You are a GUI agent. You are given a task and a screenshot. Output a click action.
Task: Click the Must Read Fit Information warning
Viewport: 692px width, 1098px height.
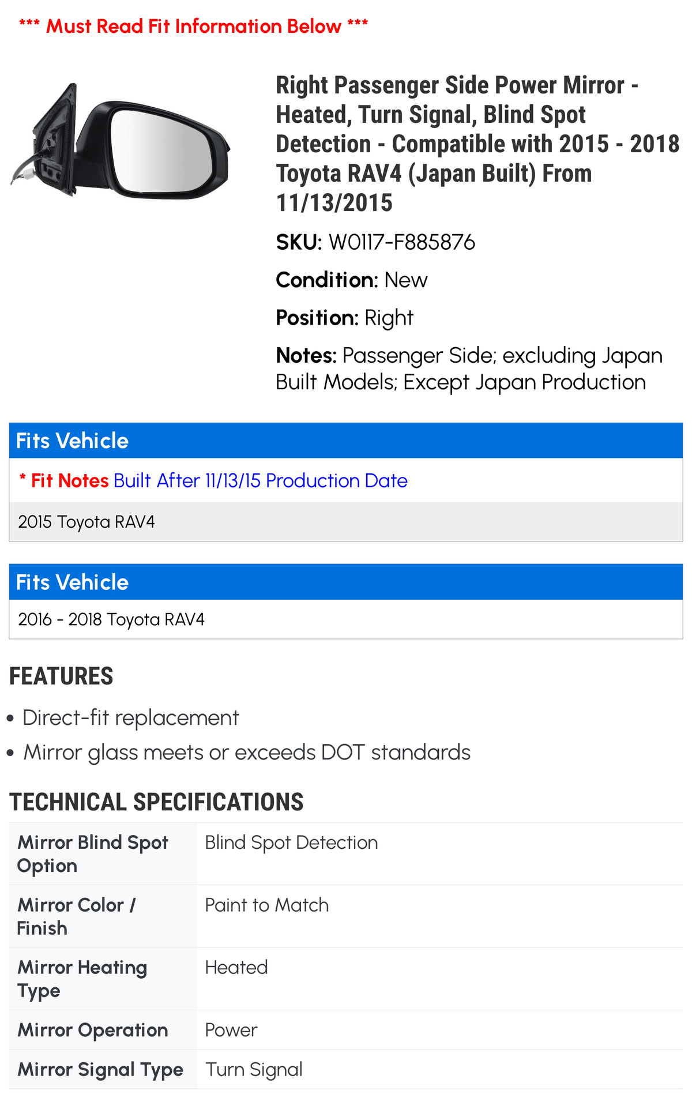(193, 26)
